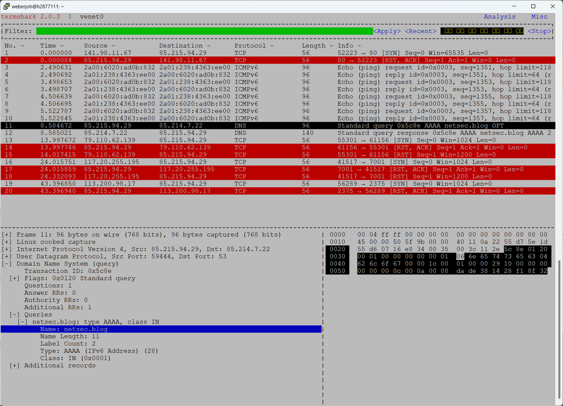The width and height of the screenshot is (563, 406).
Task: Select packet 5 echo request seq=1353
Action: coord(279,82)
